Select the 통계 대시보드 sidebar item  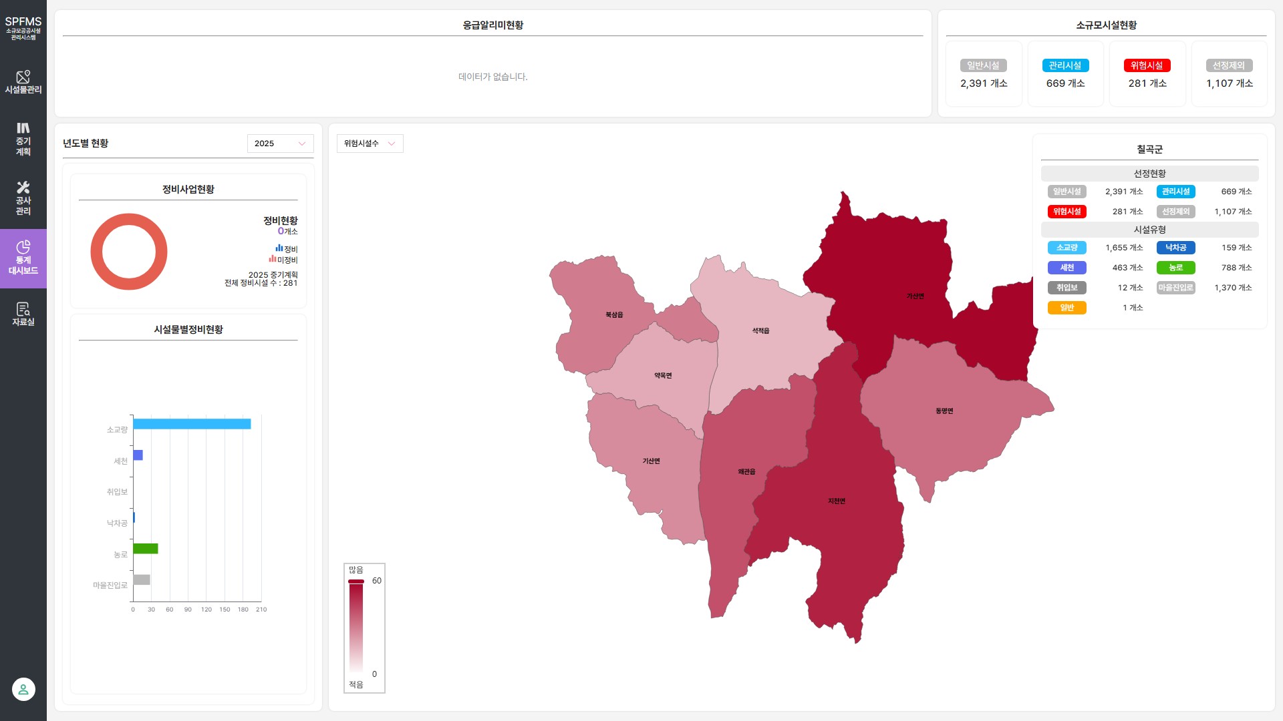pyautogui.click(x=23, y=258)
